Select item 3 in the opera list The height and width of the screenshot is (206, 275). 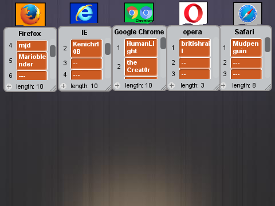[195, 74]
